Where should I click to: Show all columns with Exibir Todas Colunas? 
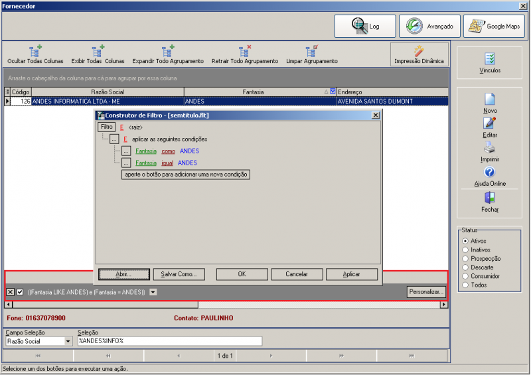point(98,54)
